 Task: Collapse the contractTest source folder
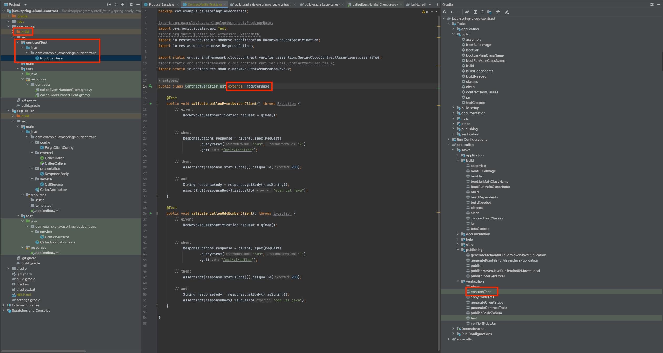coord(18,42)
